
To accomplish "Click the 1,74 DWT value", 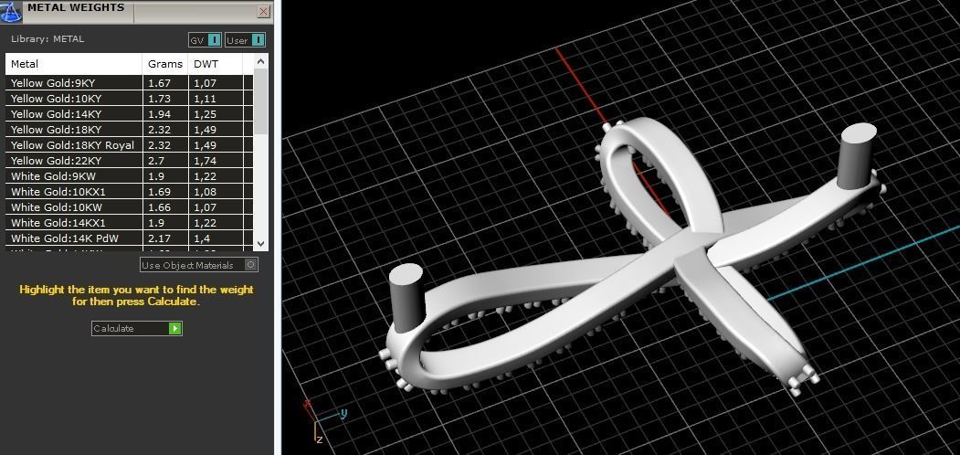I will click(x=206, y=161).
